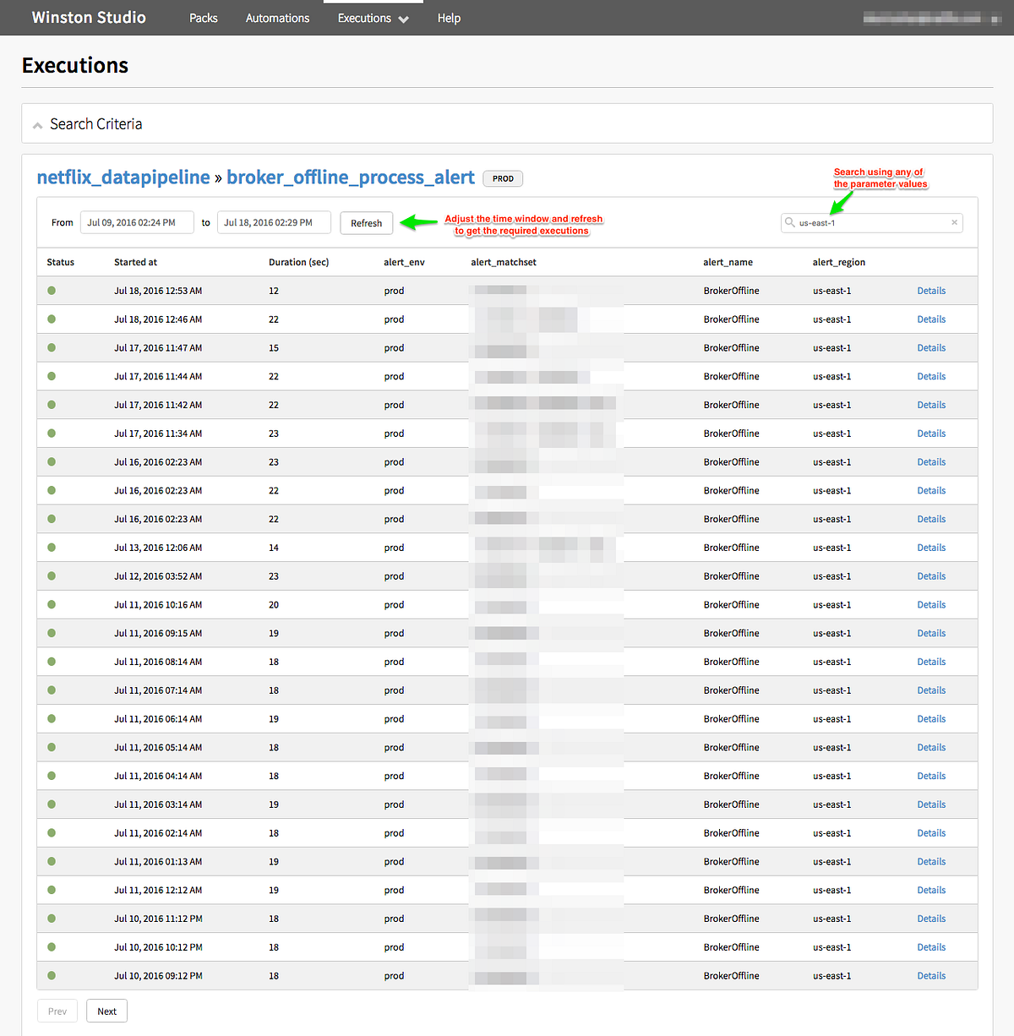Open the Executions menu item
Screen dimensions: 1014x1036
[364, 18]
